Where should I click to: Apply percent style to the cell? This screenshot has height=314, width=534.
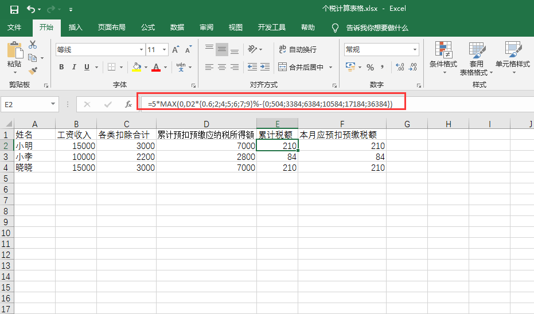click(x=370, y=67)
